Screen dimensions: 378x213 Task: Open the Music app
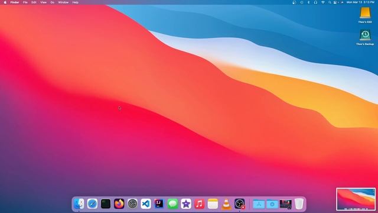click(x=200, y=204)
